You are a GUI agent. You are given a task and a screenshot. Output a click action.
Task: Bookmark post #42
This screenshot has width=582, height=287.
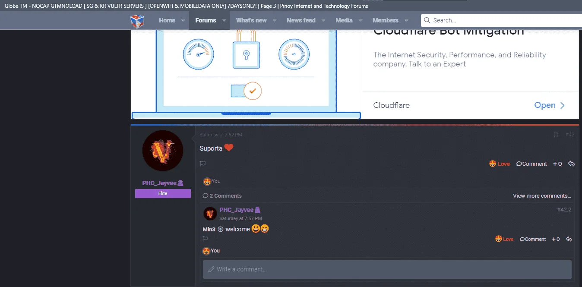point(556,135)
